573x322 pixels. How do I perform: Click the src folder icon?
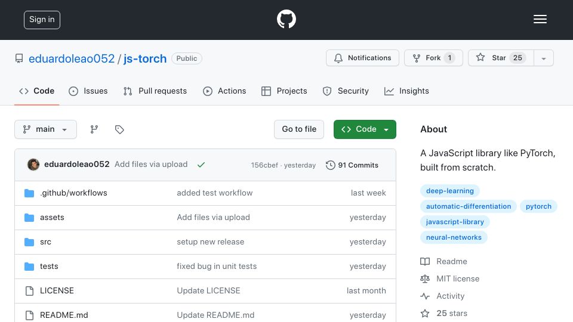pos(29,242)
